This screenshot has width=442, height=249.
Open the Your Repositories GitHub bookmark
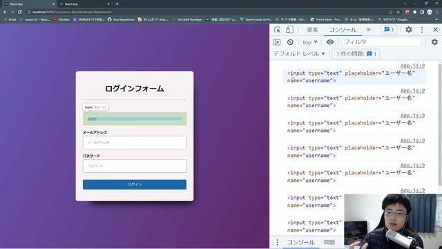(x=121, y=19)
